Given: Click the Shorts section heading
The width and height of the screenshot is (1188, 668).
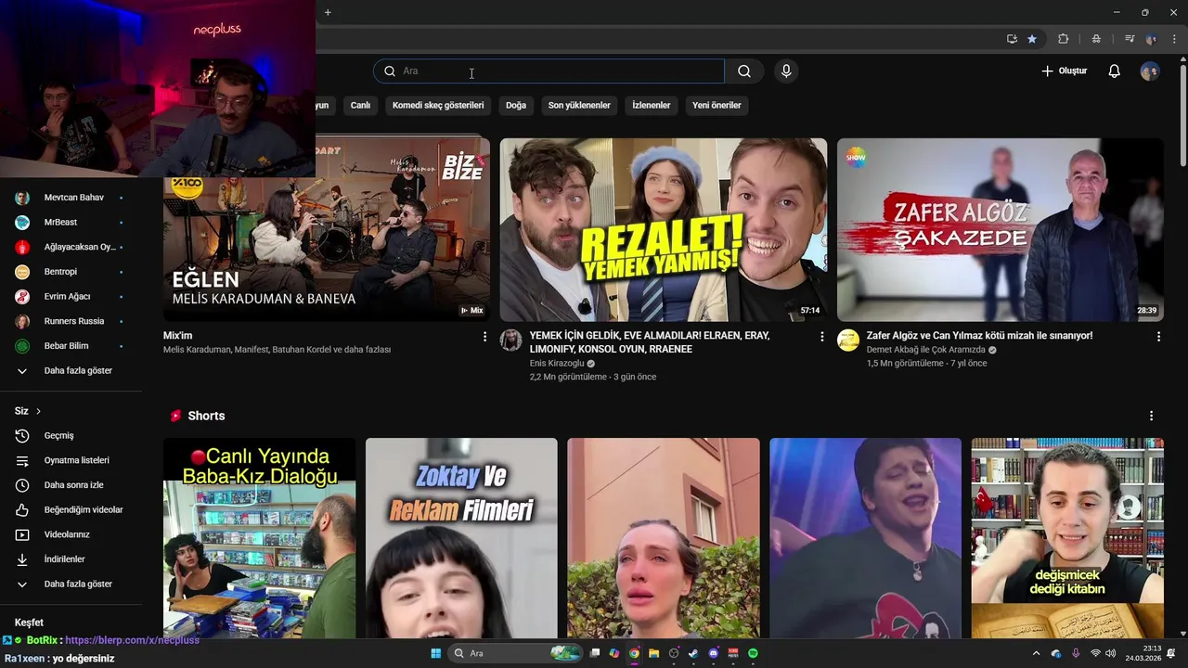Looking at the screenshot, I should tap(206, 417).
